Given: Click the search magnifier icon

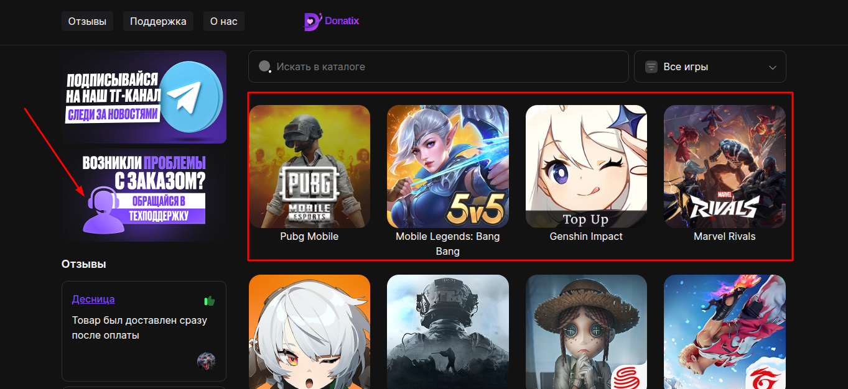Looking at the screenshot, I should coord(265,66).
